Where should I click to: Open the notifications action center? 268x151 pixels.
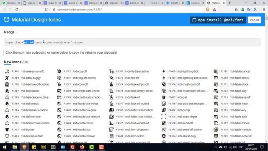click(262, 147)
